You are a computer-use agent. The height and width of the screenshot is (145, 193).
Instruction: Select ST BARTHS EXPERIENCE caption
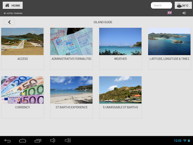point(71,107)
